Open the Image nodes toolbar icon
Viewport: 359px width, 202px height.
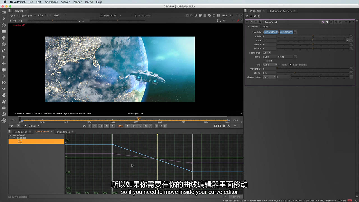4,13
